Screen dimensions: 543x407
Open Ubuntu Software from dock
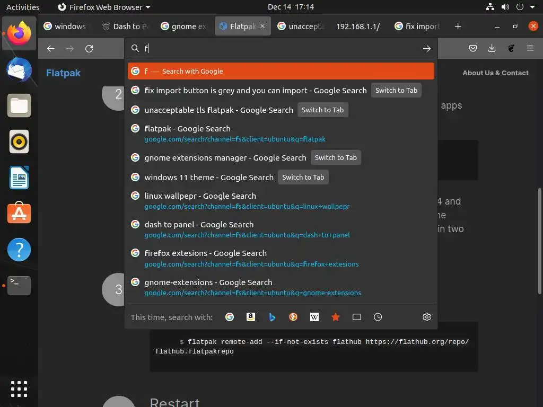pos(19,213)
